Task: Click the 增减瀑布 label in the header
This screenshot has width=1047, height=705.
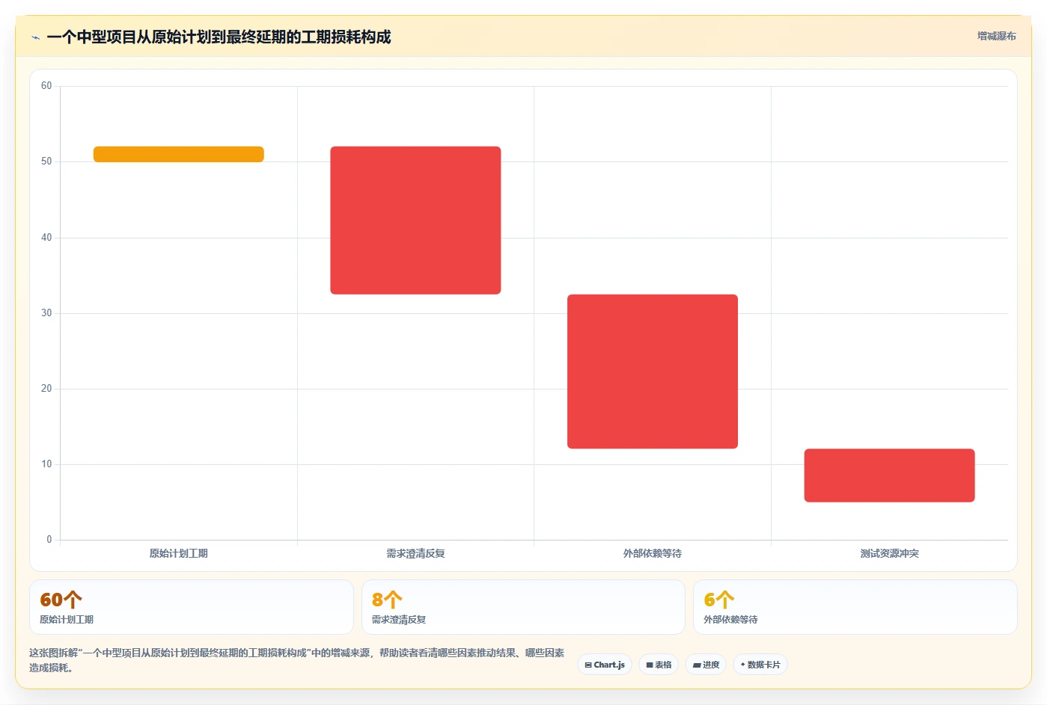Action: coord(996,36)
